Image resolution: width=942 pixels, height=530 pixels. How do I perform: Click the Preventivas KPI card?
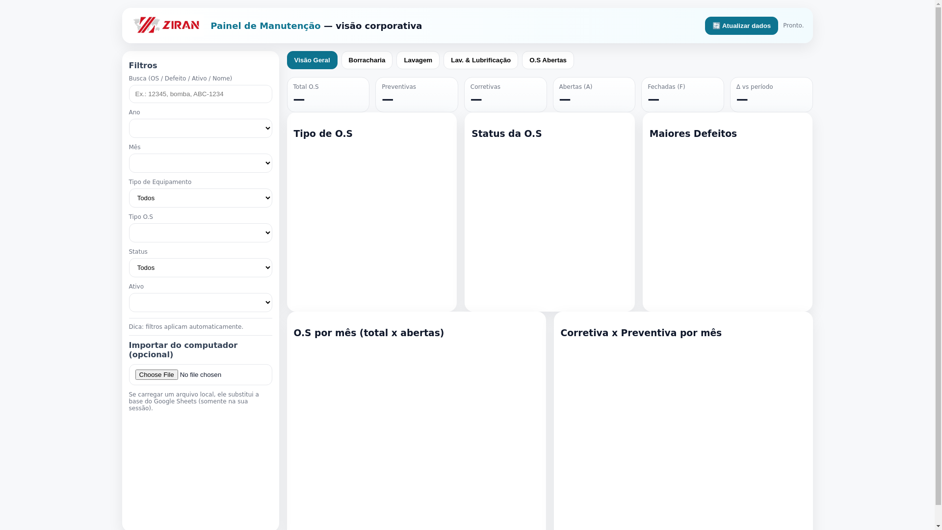click(x=416, y=94)
